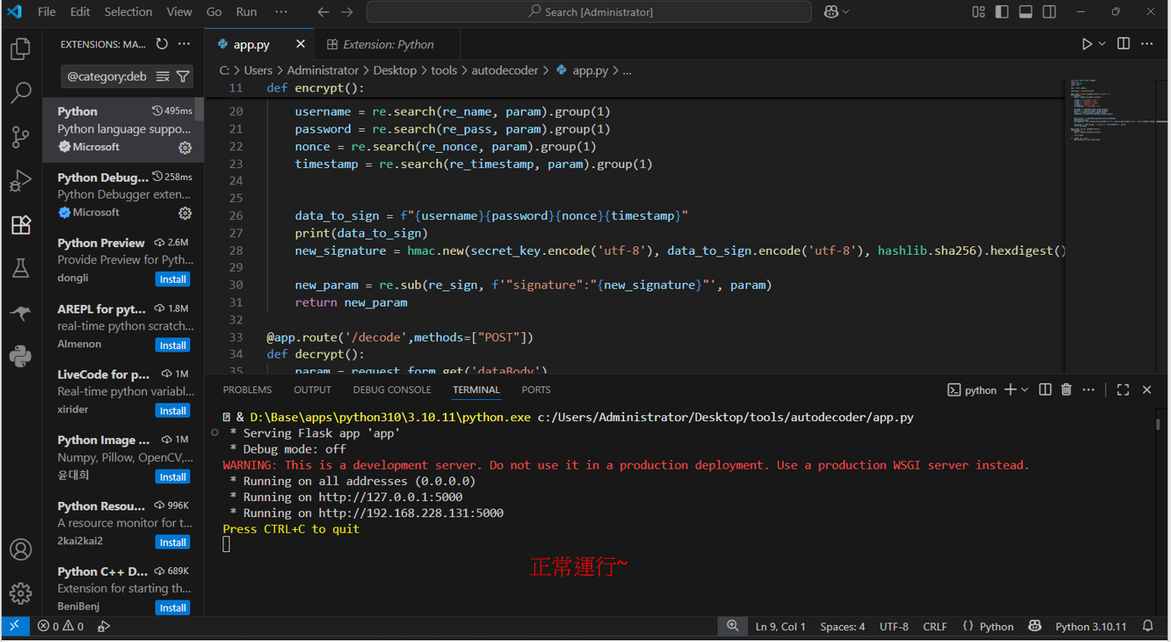
Task: Open the notifications bell
Action: pyautogui.click(x=1148, y=627)
